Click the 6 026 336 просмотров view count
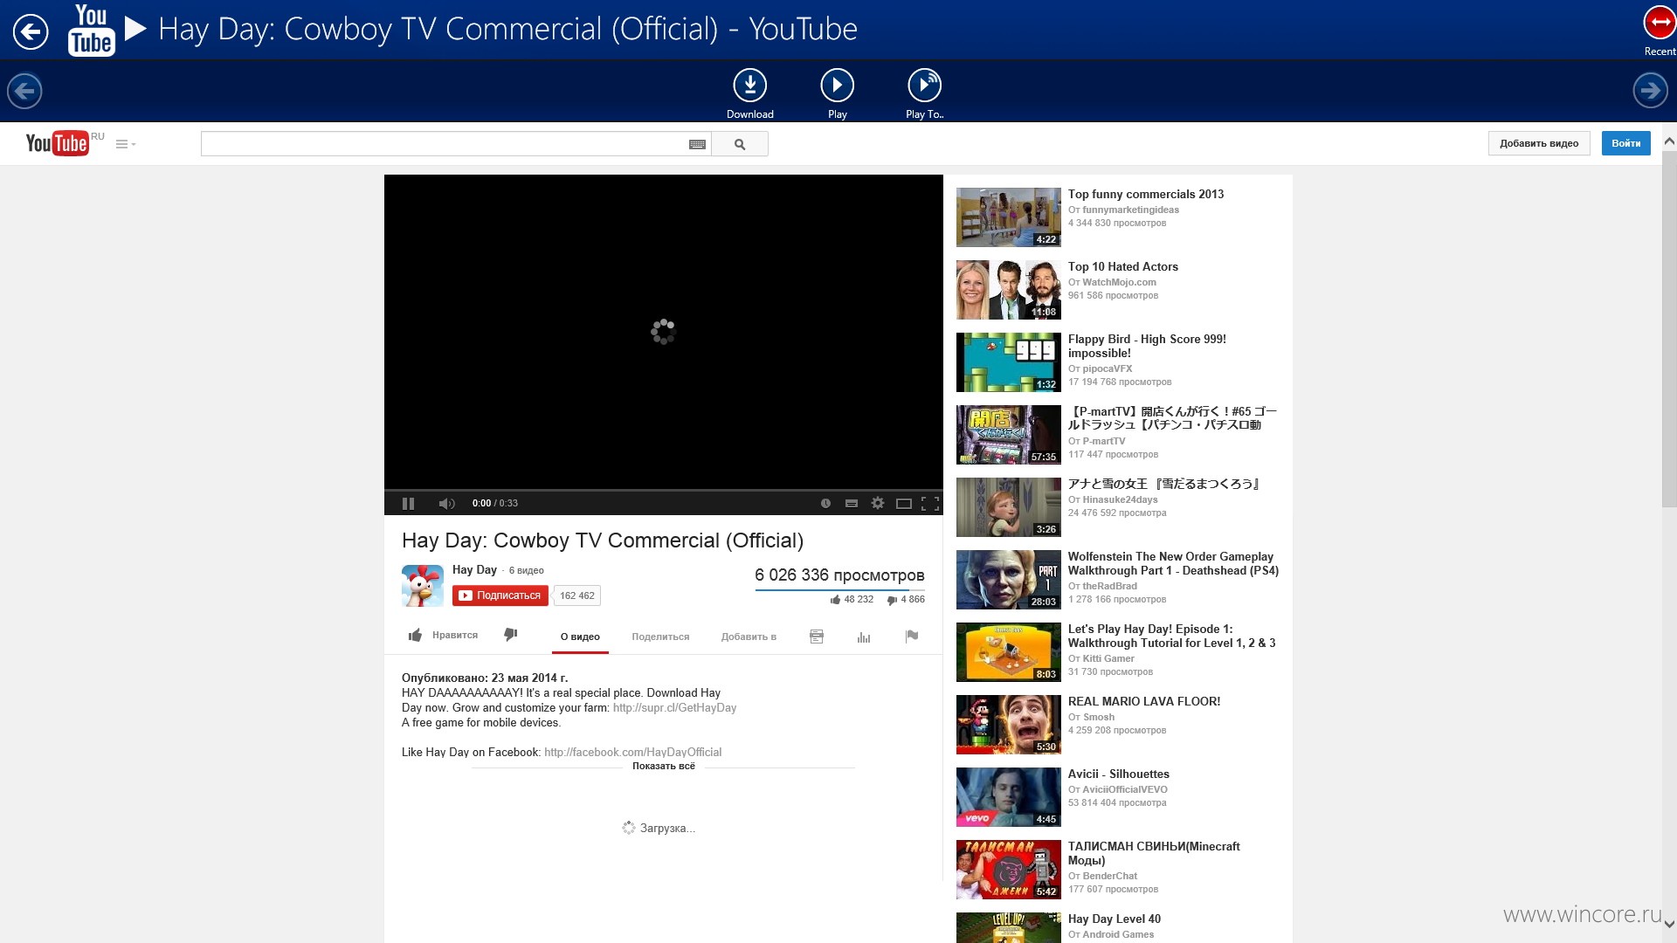Image resolution: width=1677 pixels, height=943 pixels. [839, 575]
